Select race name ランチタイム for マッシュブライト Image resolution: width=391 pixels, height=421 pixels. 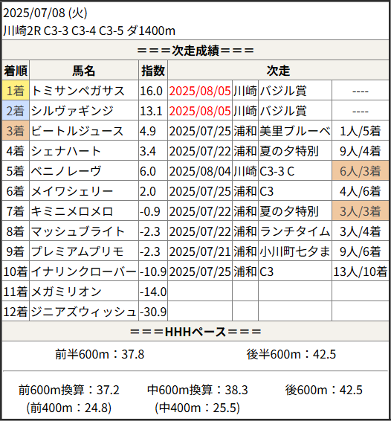click(x=295, y=231)
